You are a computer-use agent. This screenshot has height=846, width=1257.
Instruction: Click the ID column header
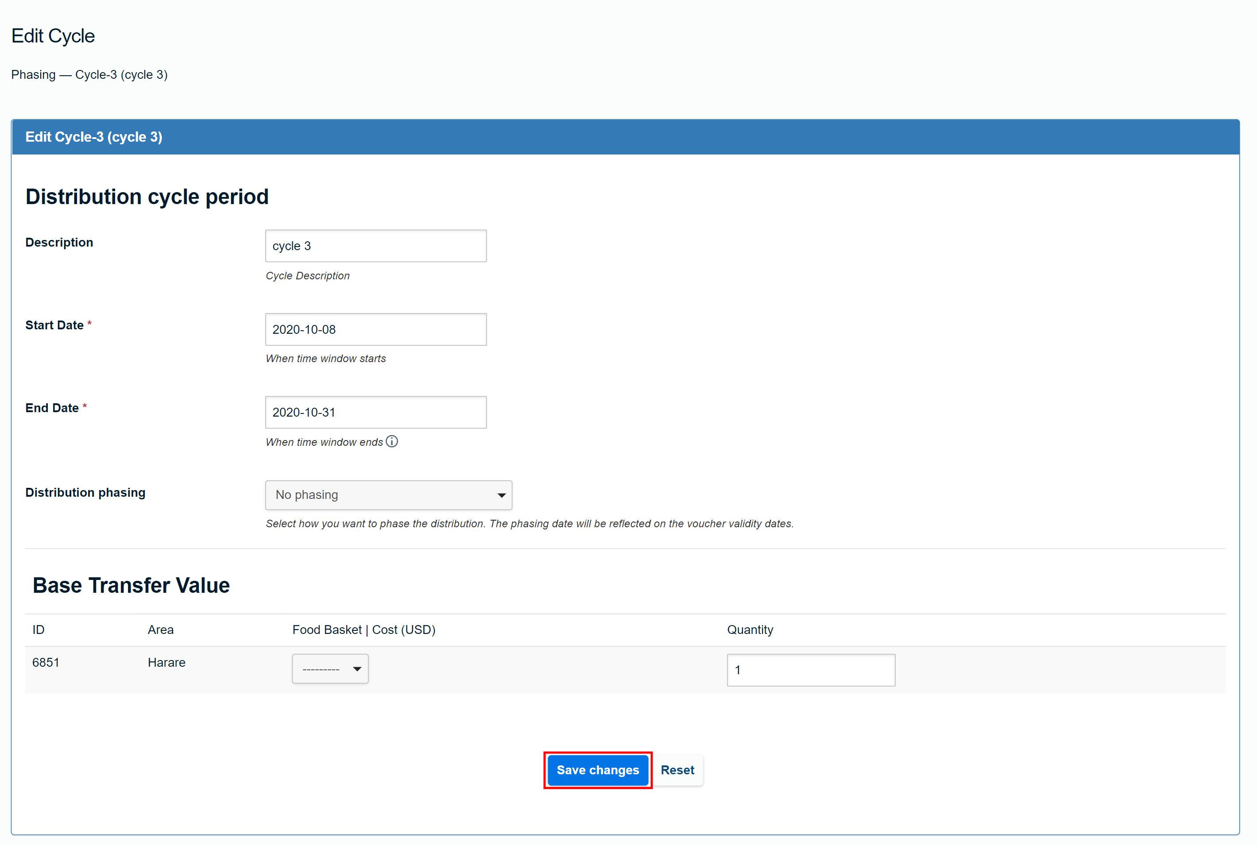coord(39,630)
